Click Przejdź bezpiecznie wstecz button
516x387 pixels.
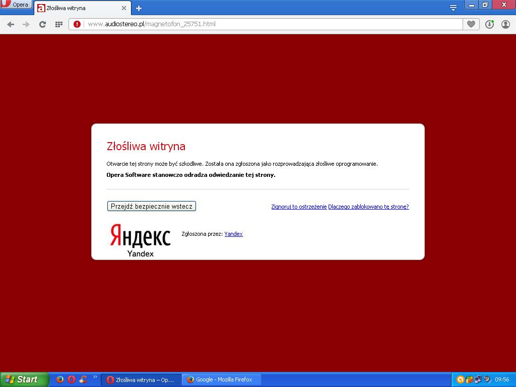(152, 206)
